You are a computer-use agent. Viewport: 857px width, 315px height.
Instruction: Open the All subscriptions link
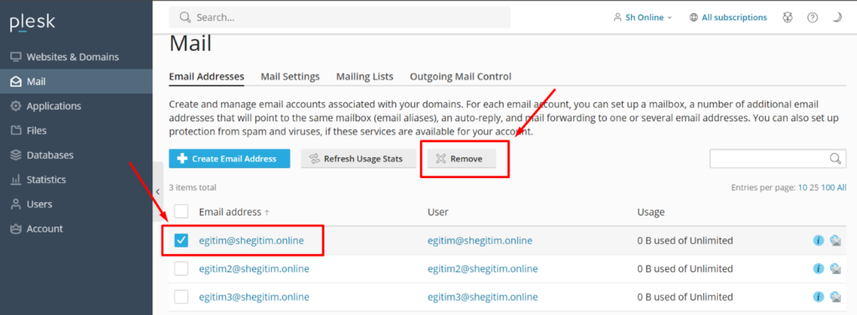coord(734,18)
